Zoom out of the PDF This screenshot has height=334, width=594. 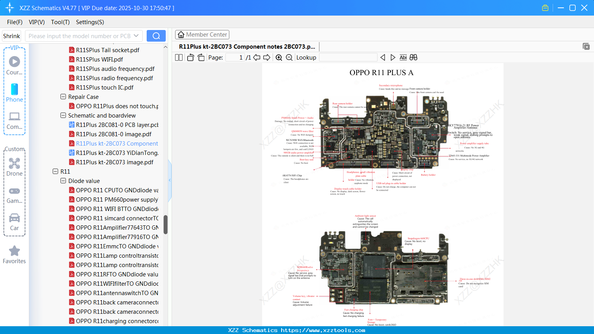(289, 58)
